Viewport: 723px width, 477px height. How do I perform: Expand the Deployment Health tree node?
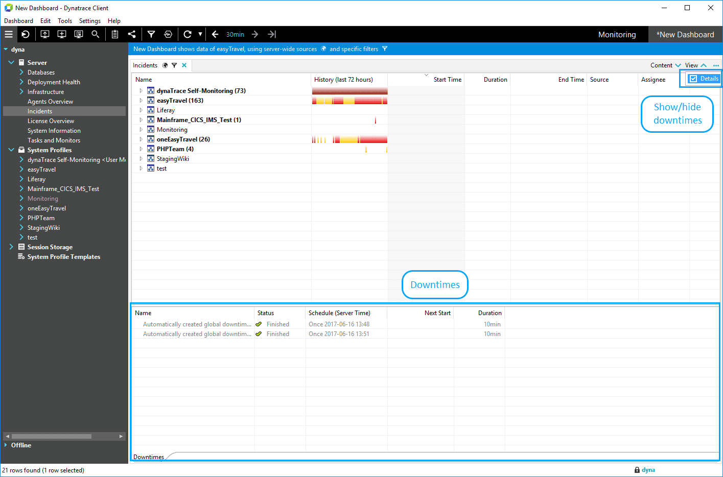[x=21, y=82]
